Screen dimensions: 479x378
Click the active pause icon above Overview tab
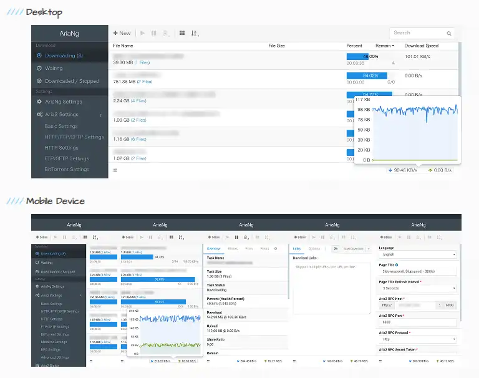pyautogui.click(x=236, y=237)
